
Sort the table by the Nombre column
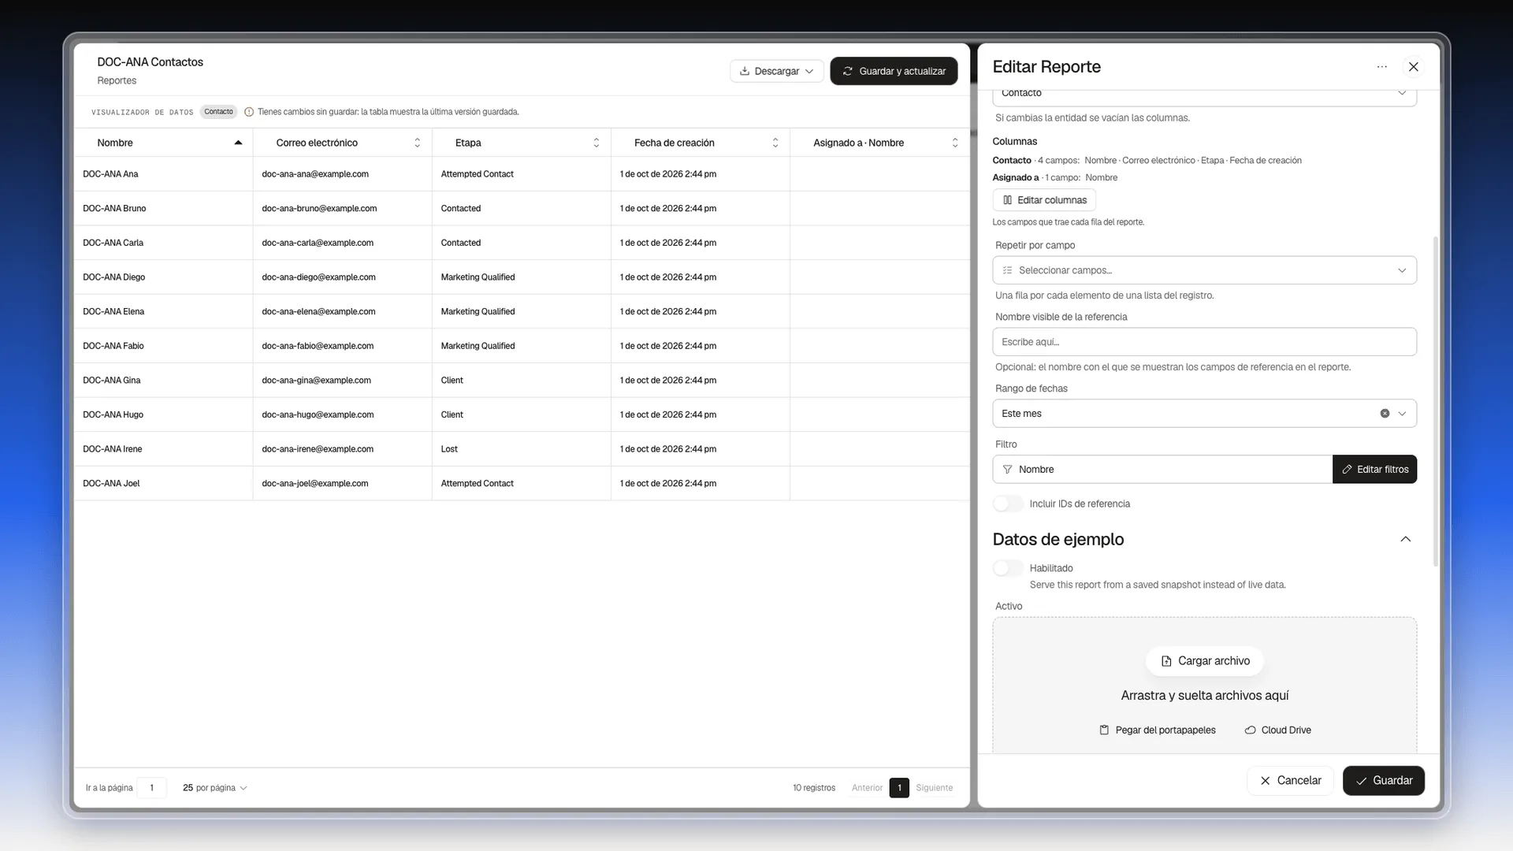coord(238,143)
